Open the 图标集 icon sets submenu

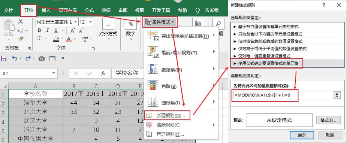(x=181, y=103)
